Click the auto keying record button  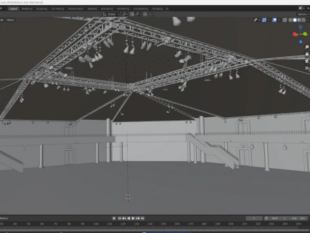(114, 218)
